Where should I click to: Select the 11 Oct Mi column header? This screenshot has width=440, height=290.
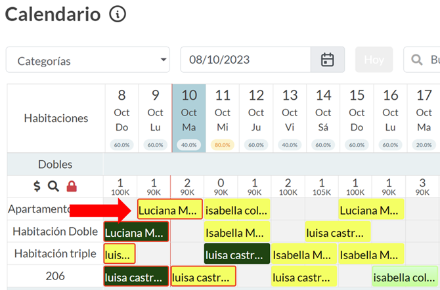click(223, 112)
